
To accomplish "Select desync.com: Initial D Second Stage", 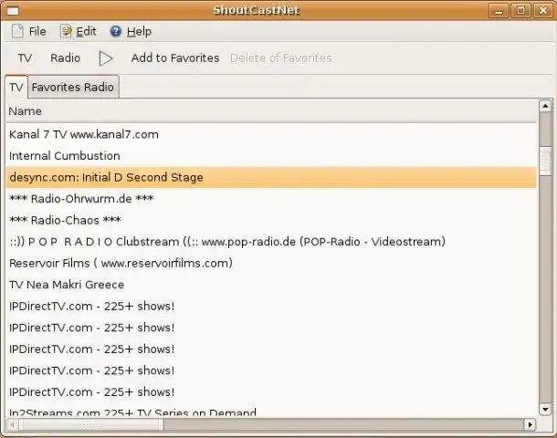I will 271,177.
